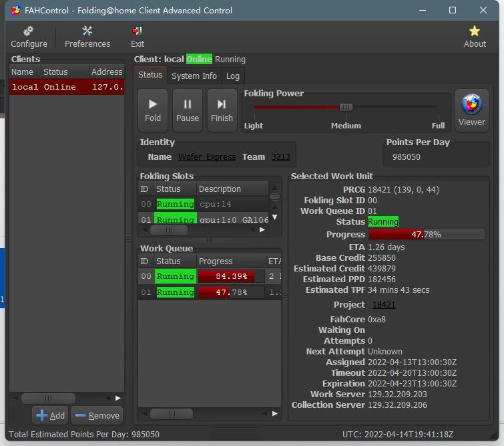
Task: Click the Clients list scrollbar right arrow
Action: [x=118, y=399]
